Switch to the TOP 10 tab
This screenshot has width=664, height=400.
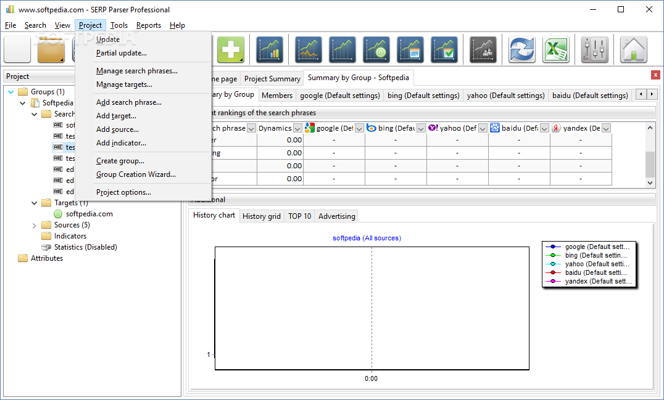(x=299, y=216)
